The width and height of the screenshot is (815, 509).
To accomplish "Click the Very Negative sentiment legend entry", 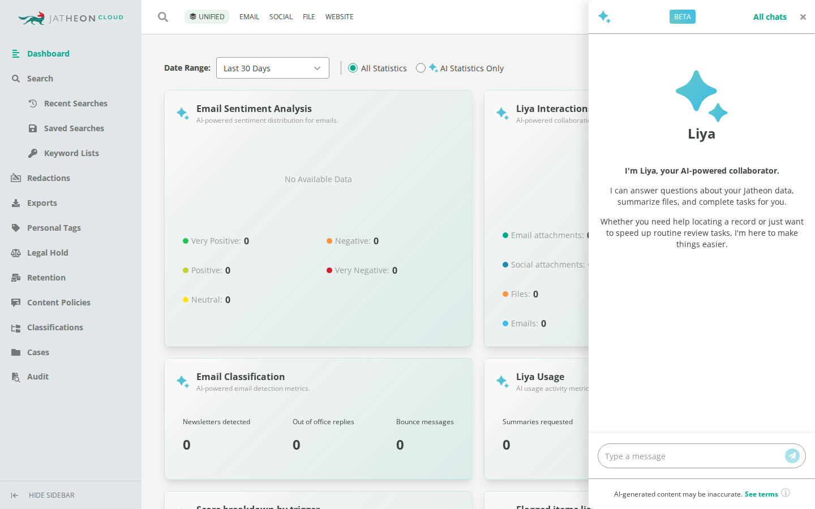I will pos(362,270).
